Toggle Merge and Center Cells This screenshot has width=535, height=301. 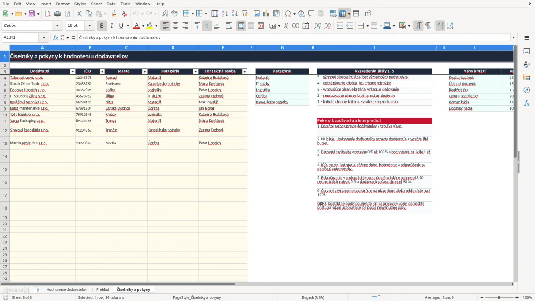click(241, 26)
